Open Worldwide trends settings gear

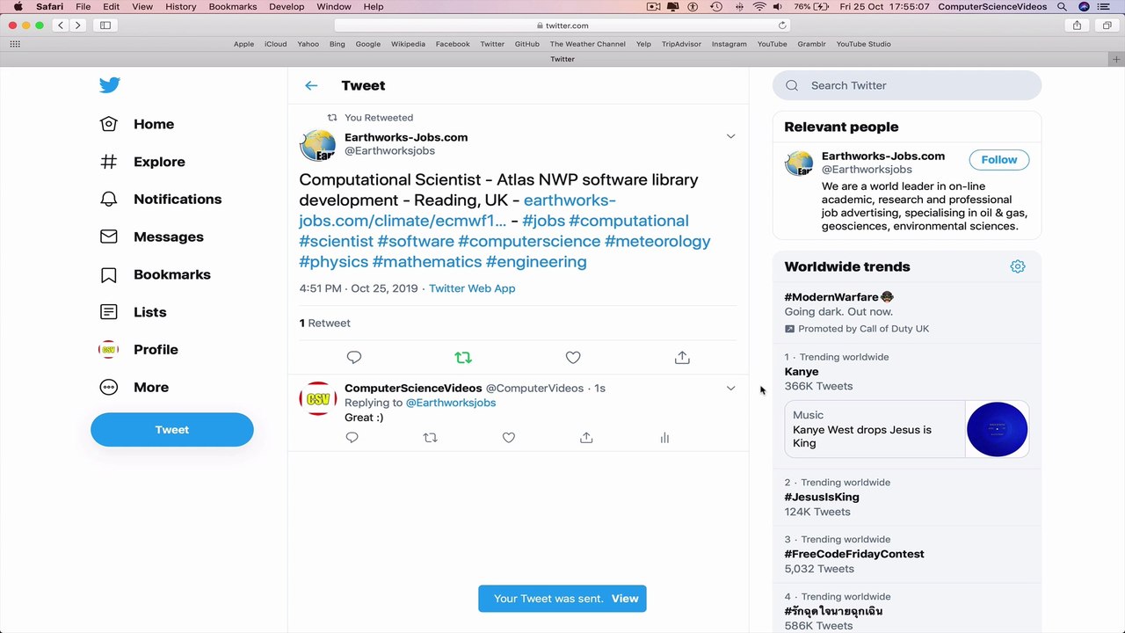pyautogui.click(x=1018, y=266)
